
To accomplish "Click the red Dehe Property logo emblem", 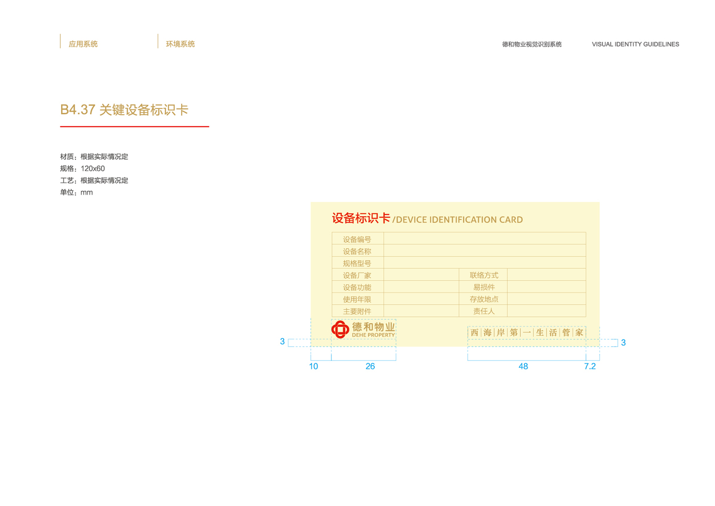I will tap(340, 329).
